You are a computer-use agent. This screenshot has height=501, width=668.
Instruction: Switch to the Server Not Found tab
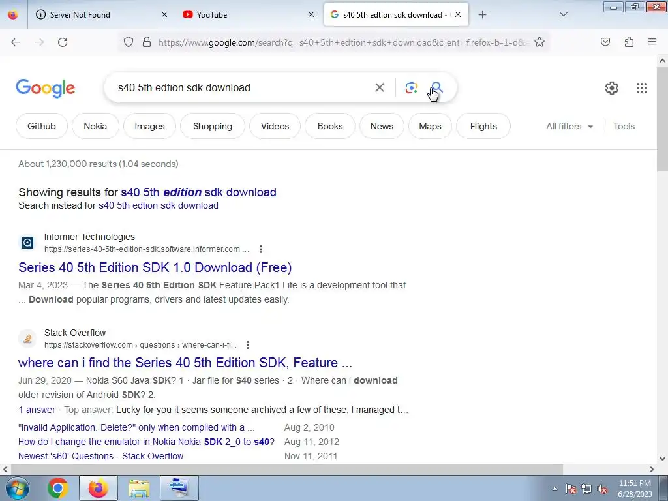102,15
